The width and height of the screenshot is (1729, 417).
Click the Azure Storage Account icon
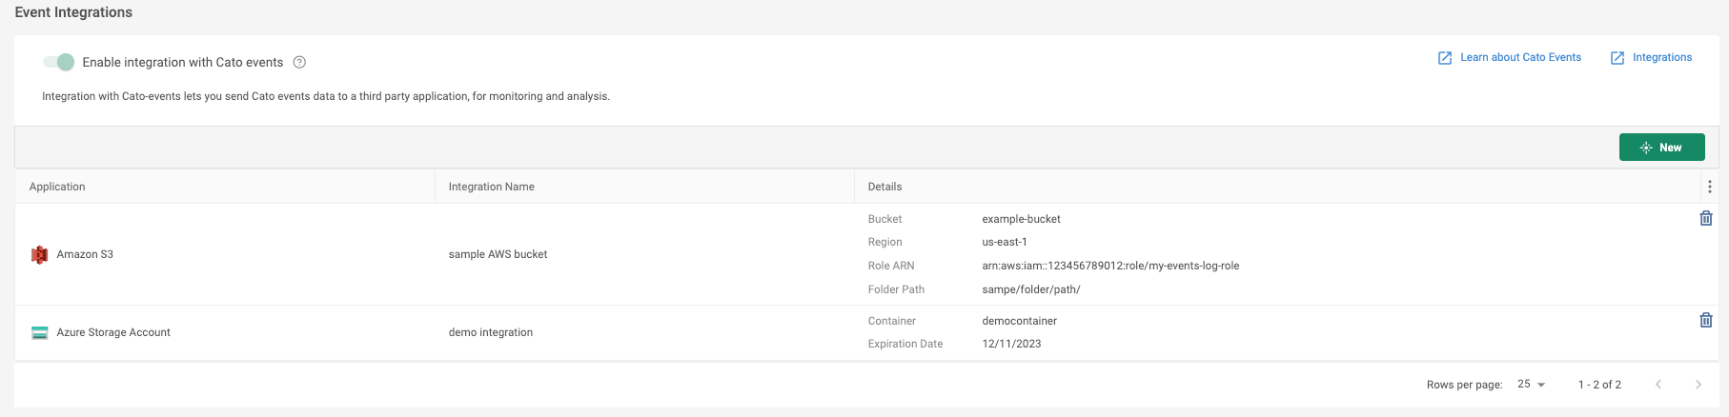point(40,332)
